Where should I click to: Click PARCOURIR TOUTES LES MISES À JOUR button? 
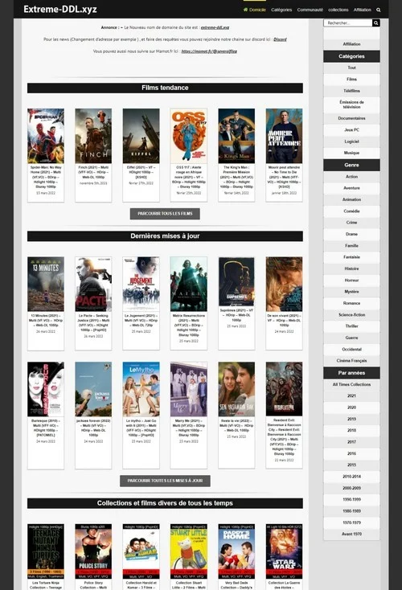[x=165, y=481]
